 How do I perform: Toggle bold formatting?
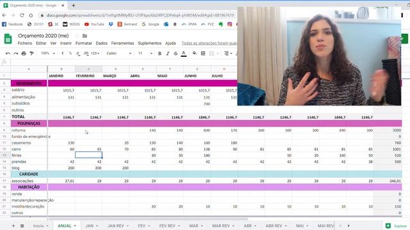pyautogui.click(x=160, y=54)
